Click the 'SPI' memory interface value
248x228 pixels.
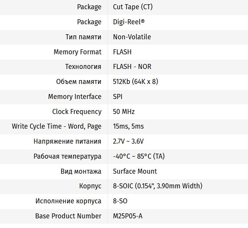click(x=118, y=97)
